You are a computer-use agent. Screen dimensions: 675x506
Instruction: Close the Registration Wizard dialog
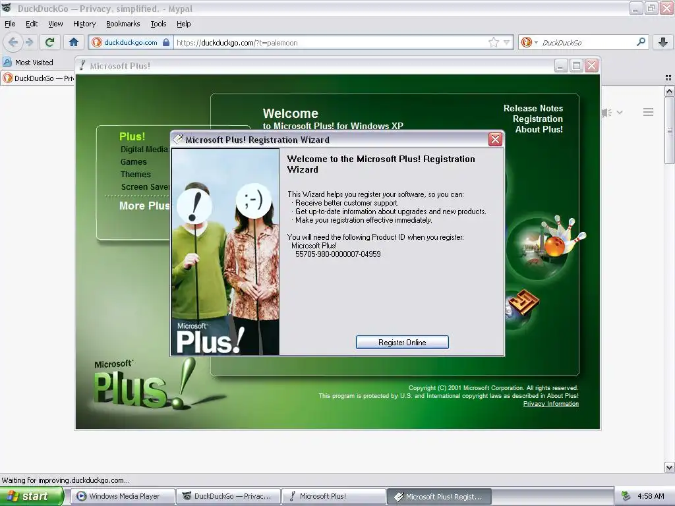(495, 140)
